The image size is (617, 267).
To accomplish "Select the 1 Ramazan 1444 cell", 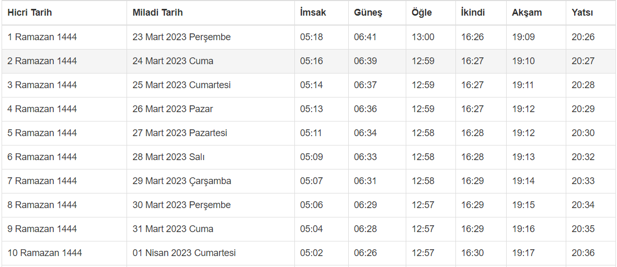I will [42, 37].
